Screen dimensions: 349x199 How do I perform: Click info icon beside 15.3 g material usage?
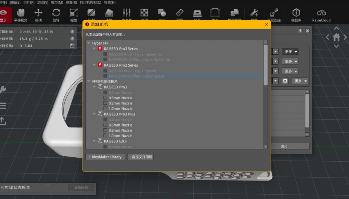tap(72, 38)
